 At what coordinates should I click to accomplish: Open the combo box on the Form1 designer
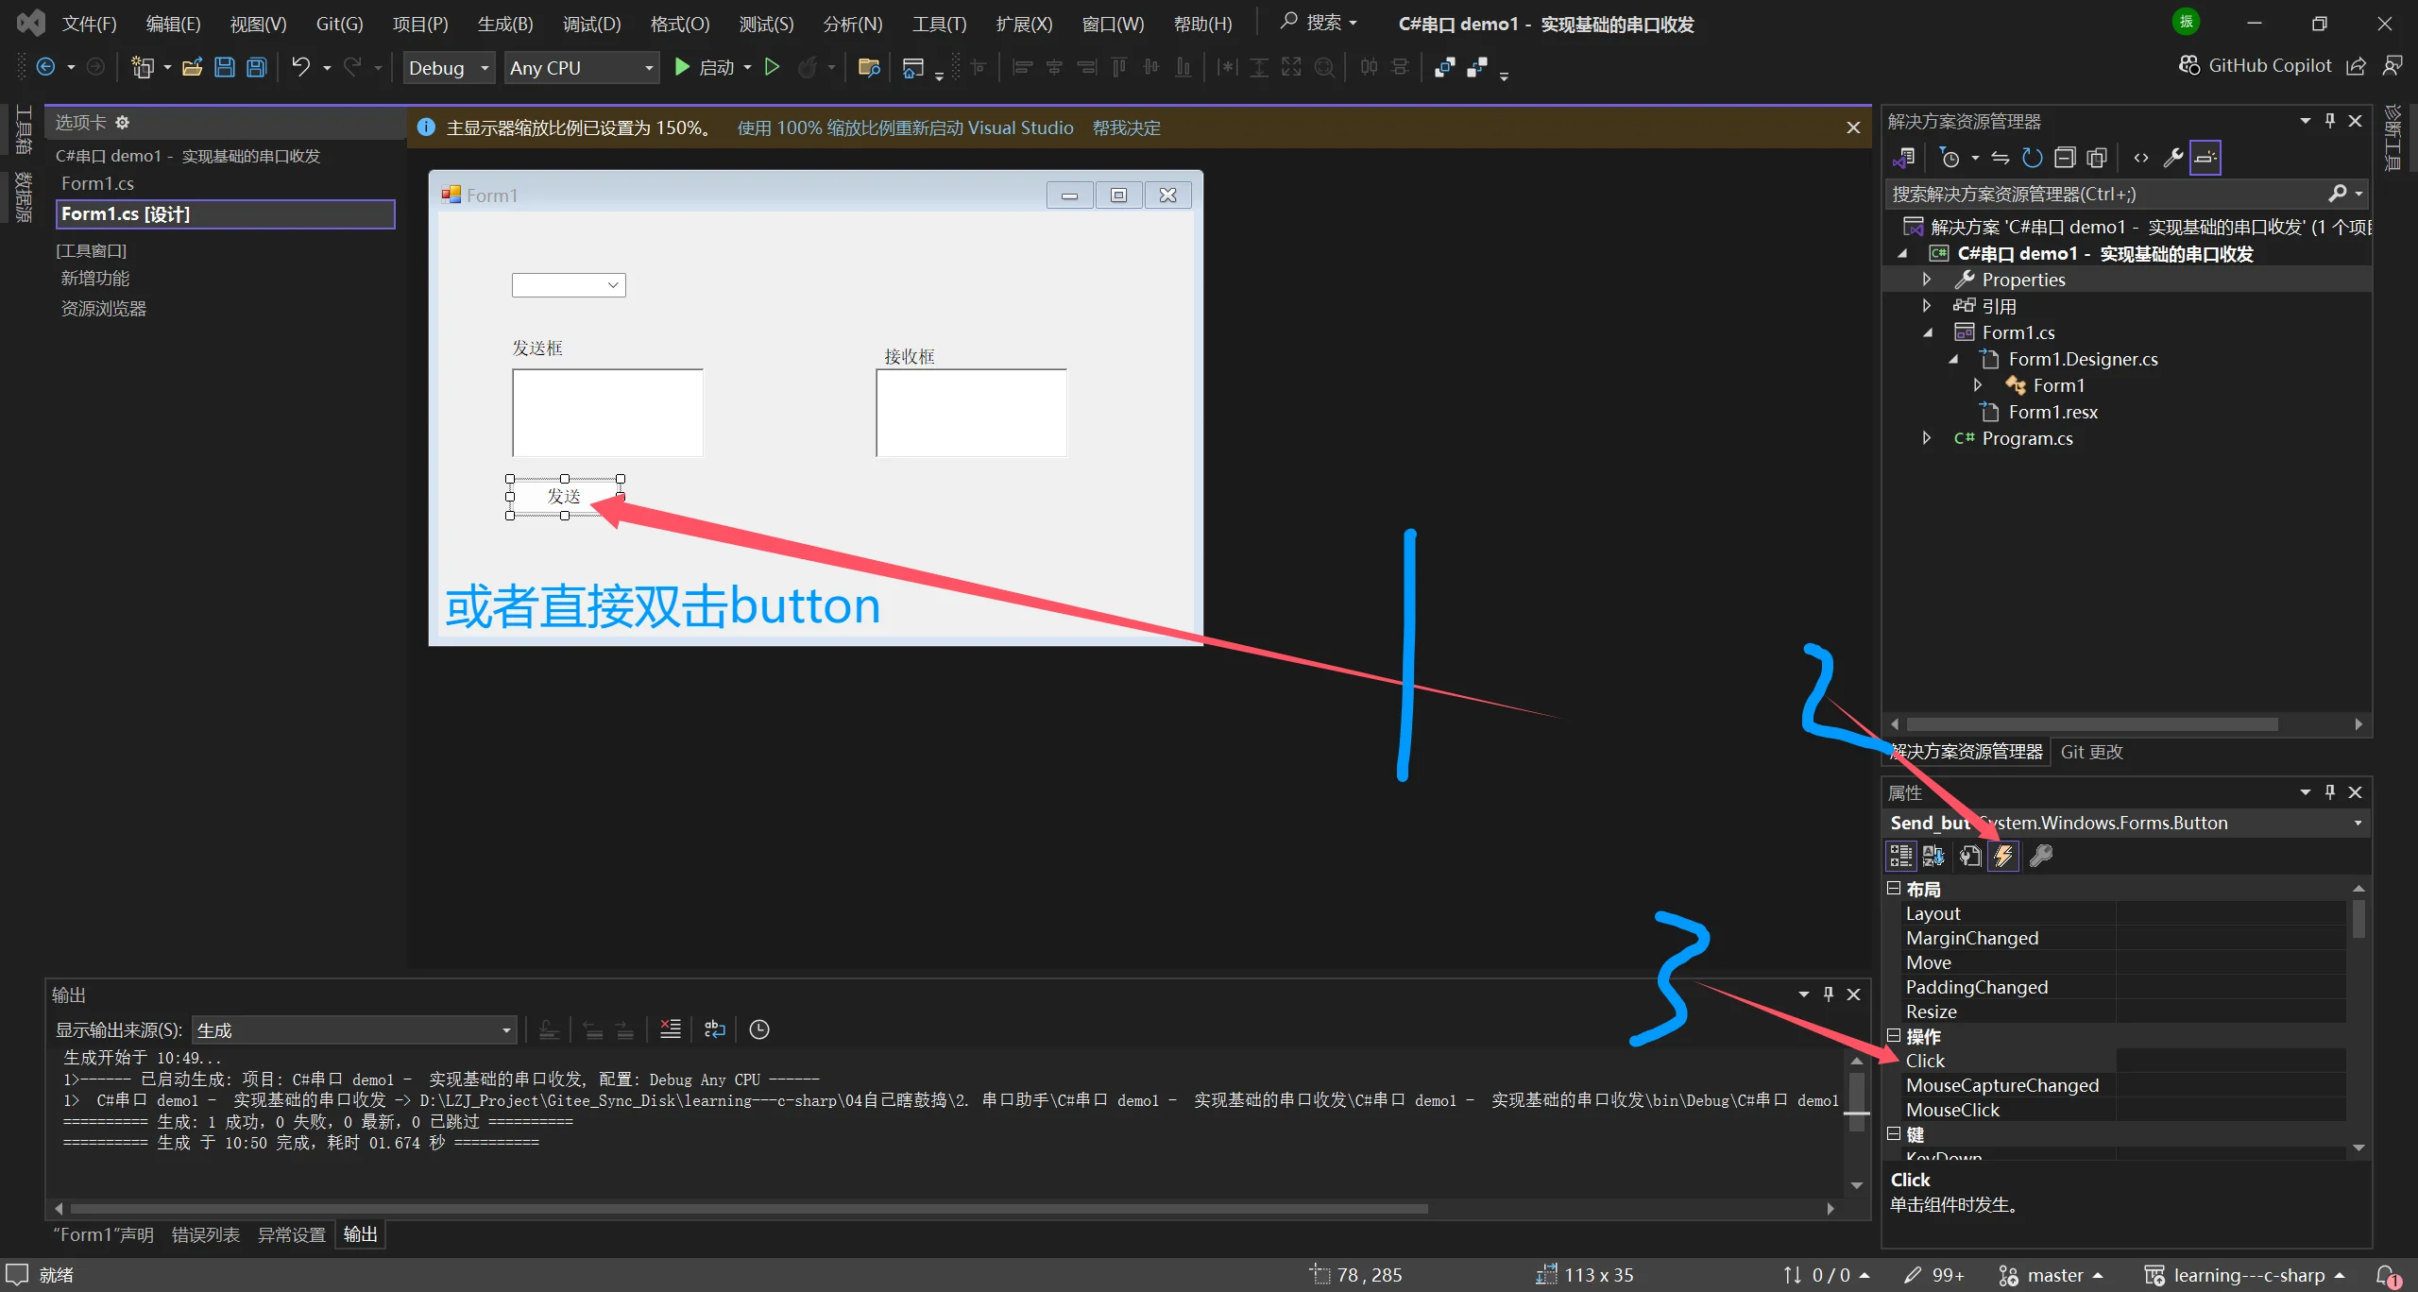[x=569, y=285]
